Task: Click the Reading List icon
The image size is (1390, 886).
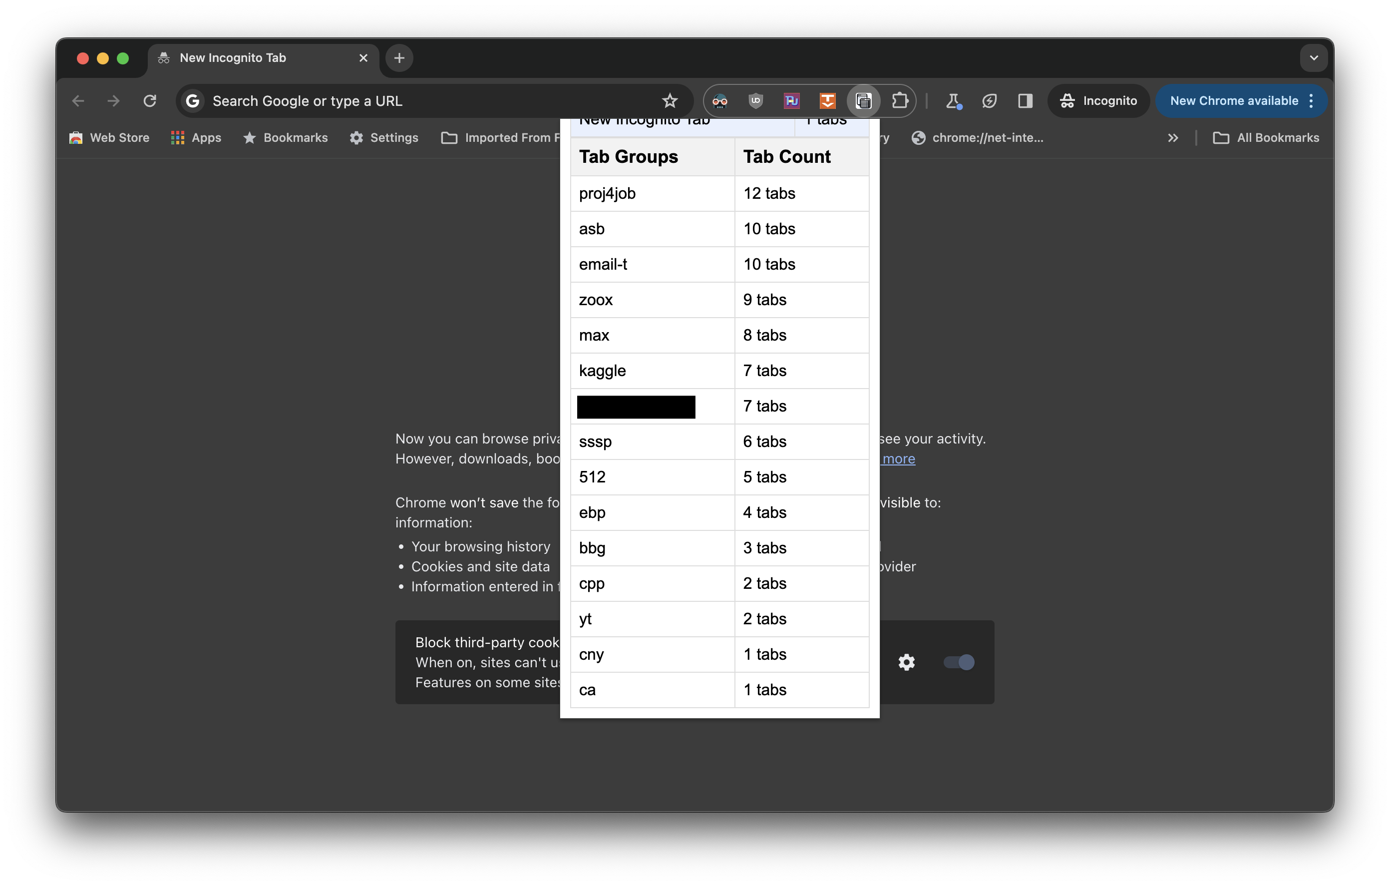Action: coord(1024,100)
